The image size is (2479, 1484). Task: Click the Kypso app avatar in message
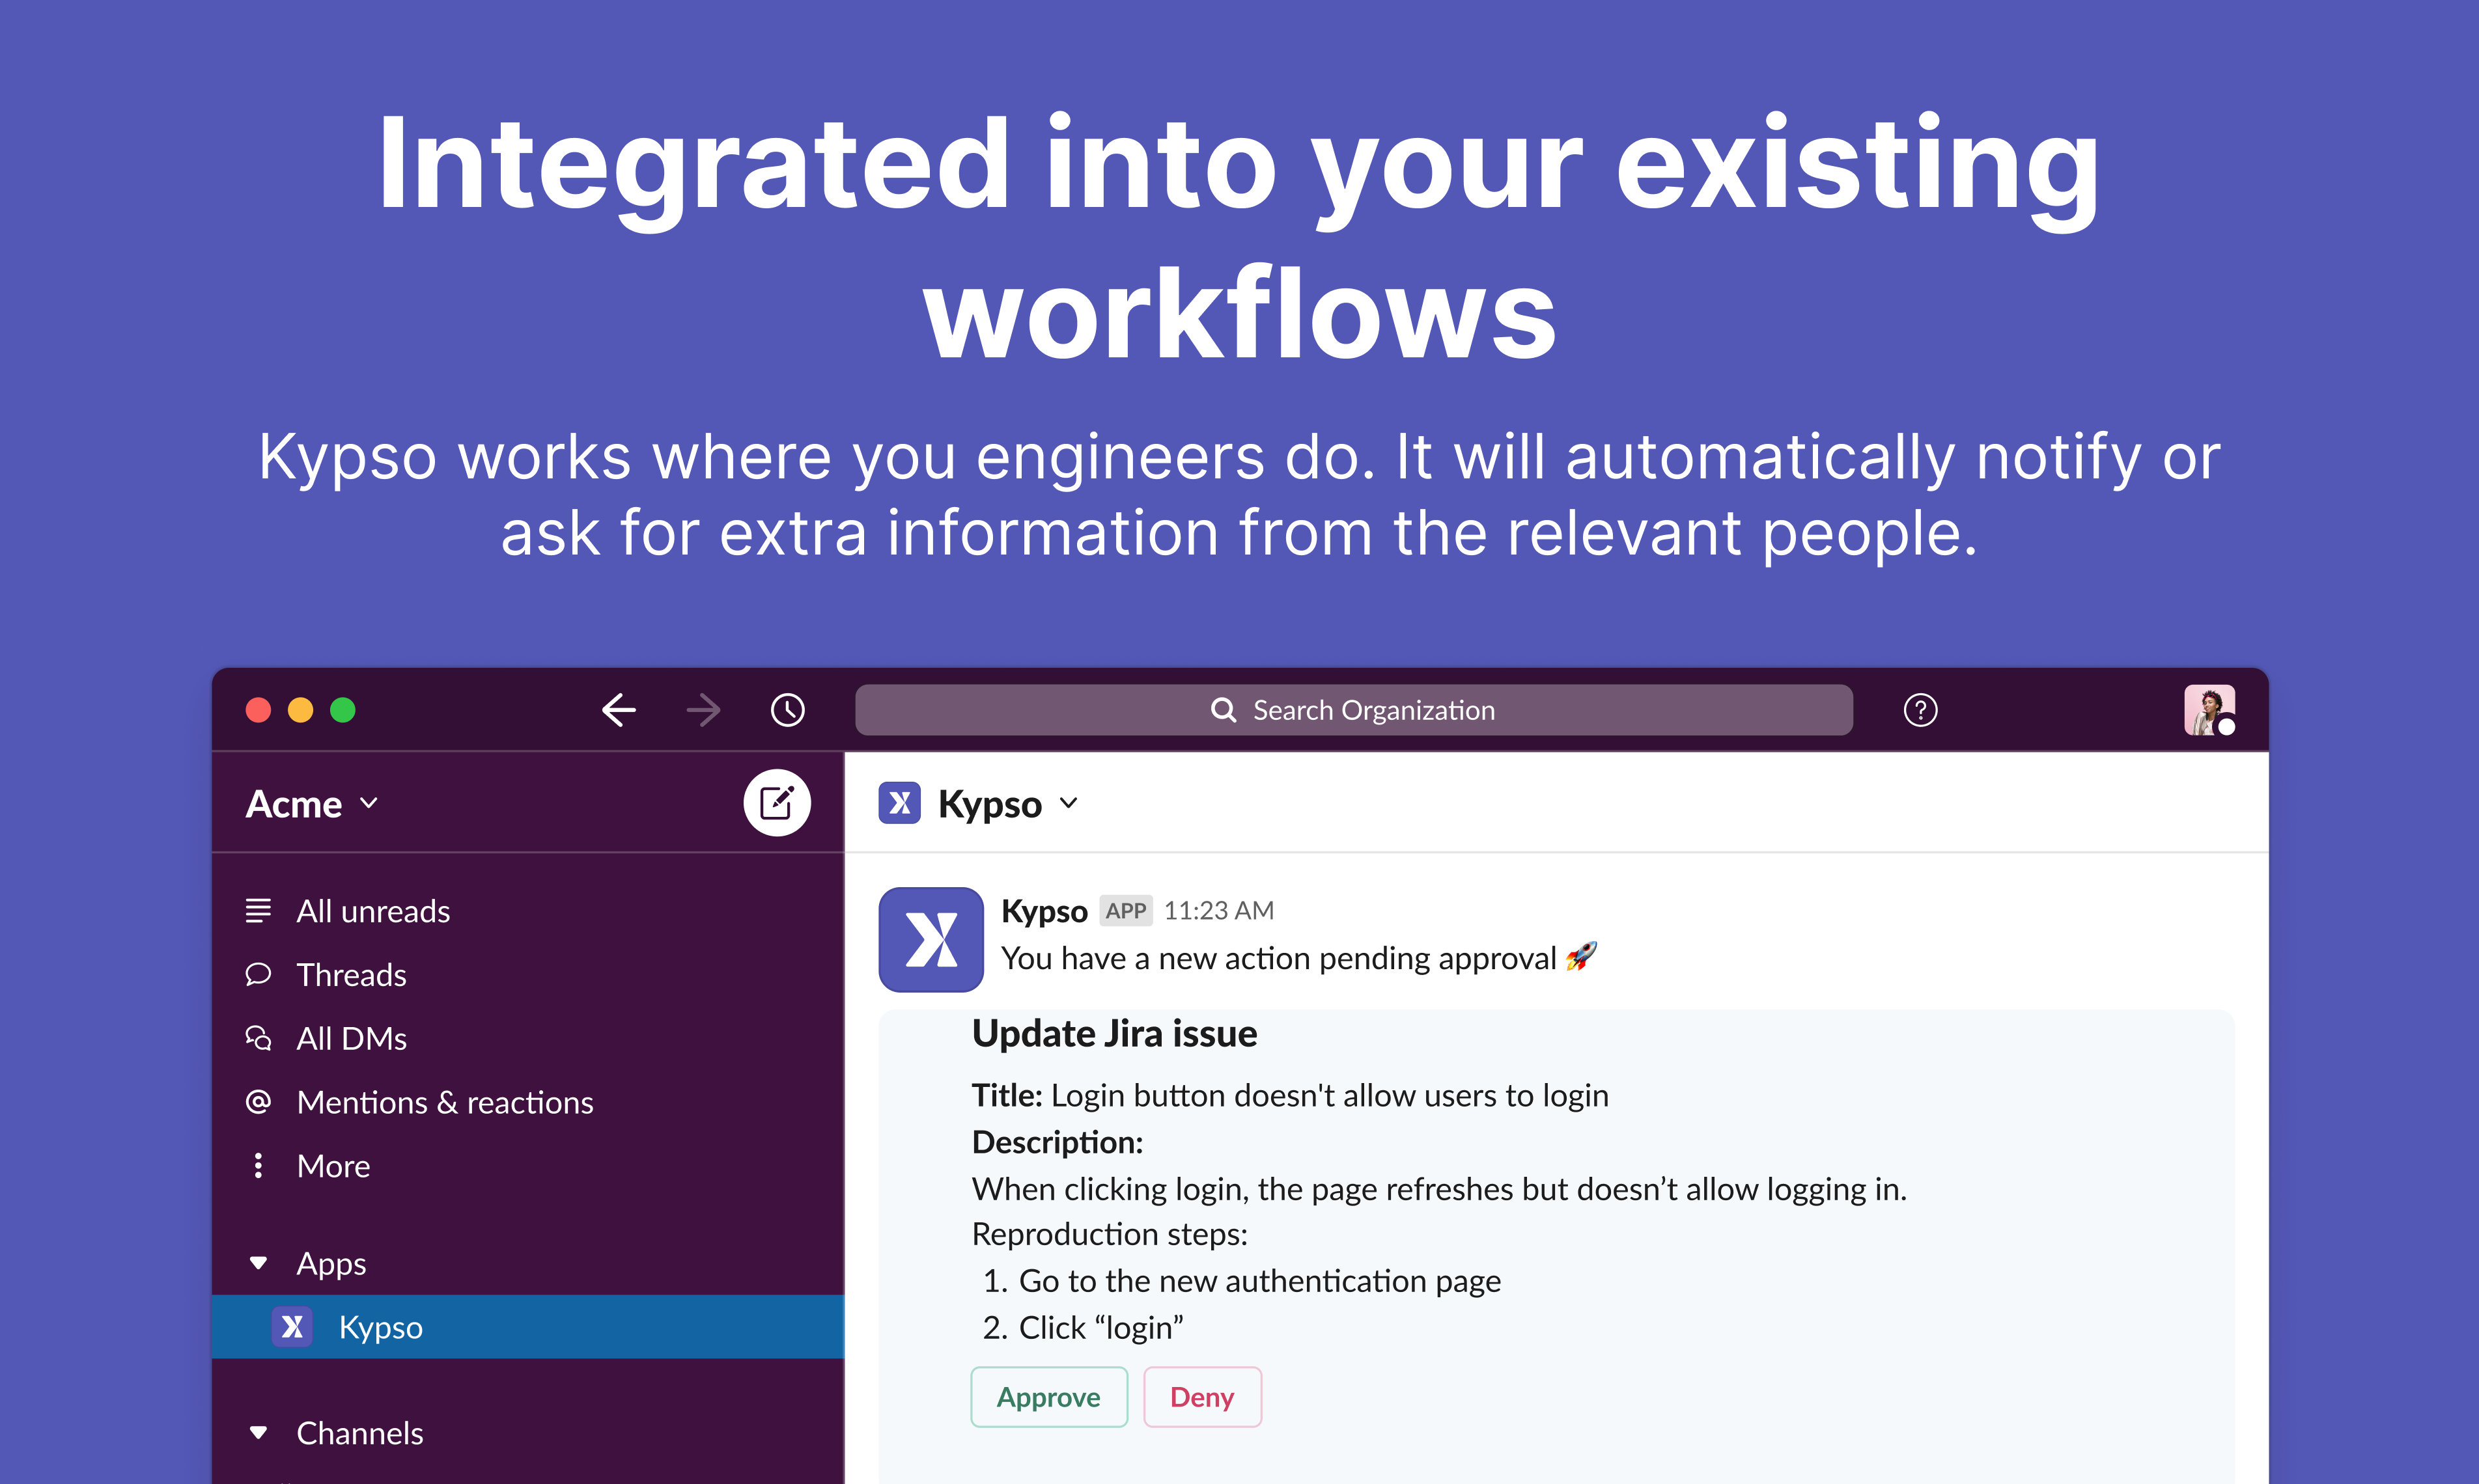[931, 939]
